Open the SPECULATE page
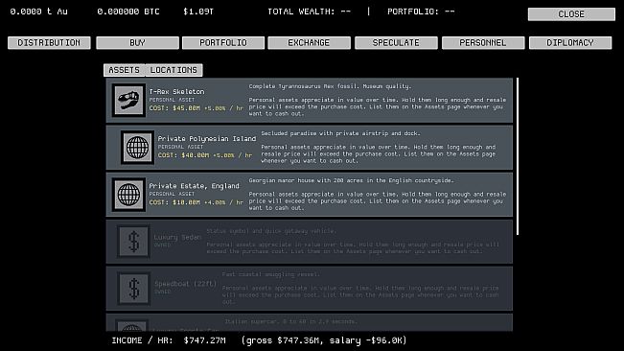624x351 pixels. pos(396,42)
